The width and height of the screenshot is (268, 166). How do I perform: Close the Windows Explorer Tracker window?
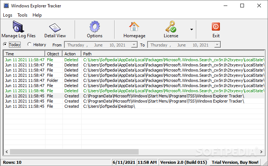(x=259, y=6)
